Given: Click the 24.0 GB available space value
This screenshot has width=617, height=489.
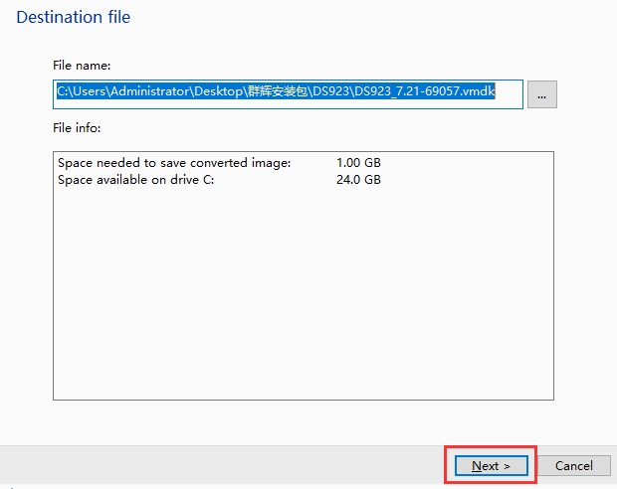Looking at the screenshot, I should (358, 180).
